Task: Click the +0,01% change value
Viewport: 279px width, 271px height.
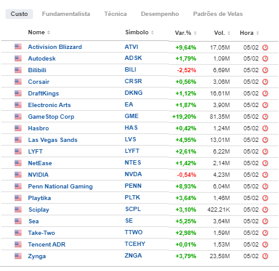Action: click(186, 245)
